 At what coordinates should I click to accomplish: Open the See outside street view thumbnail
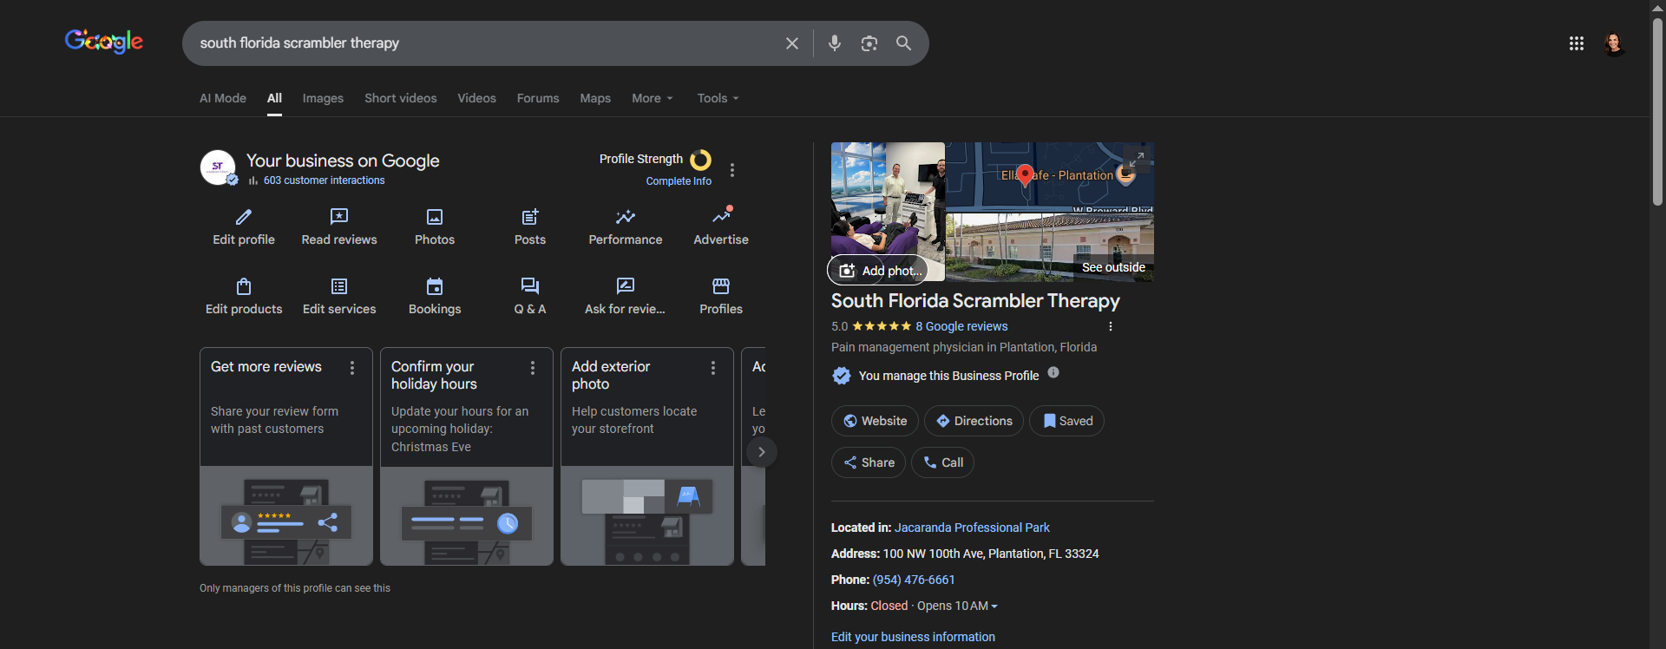(1050, 247)
